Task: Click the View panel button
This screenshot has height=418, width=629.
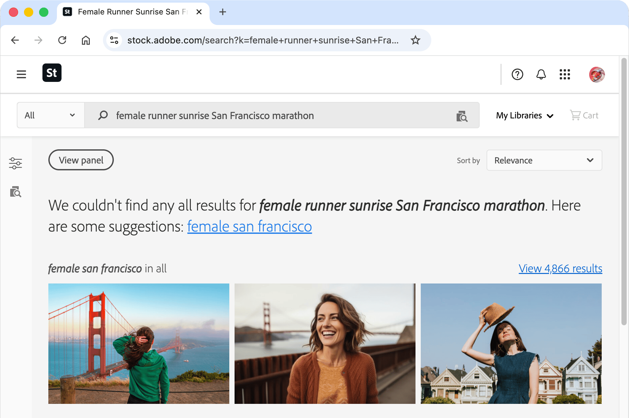Action: tap(81, 160)
